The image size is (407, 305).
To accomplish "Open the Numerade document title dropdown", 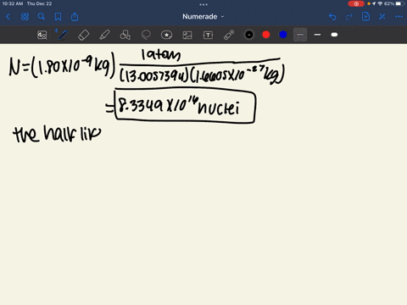I will tap(203, 17).
